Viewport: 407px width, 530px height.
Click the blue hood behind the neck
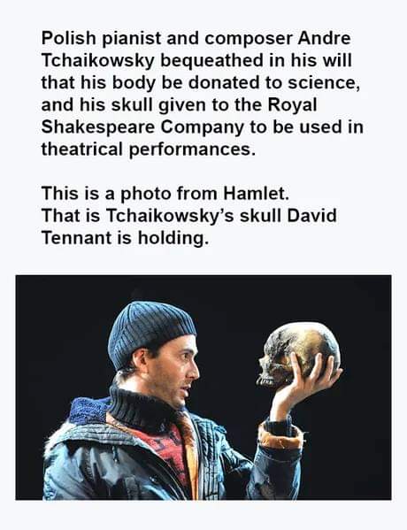pyautogui.click(x=88, y=410)
